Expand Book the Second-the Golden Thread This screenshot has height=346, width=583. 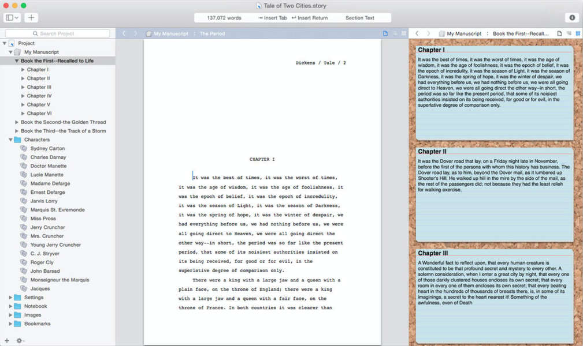(16, 122)
